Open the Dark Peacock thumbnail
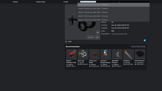Viewport: 162px width, 91px height. 140,54
